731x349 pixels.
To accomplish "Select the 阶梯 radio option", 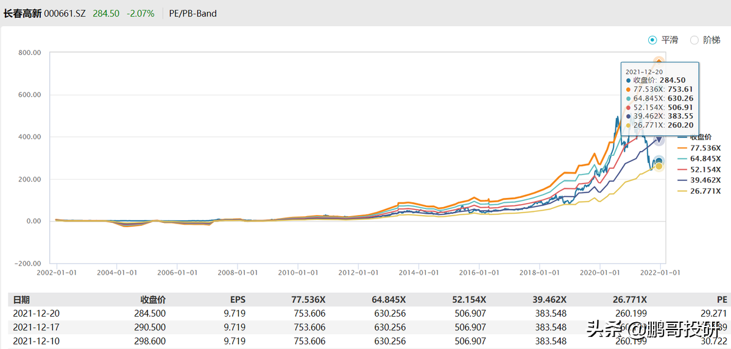I will point(705,40).
